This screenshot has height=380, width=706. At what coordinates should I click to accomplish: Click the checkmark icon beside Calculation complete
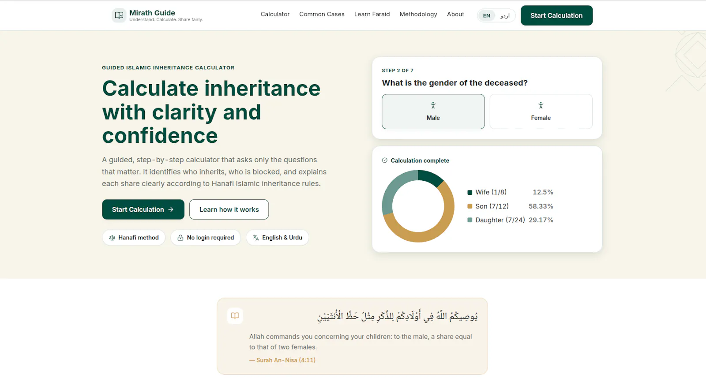coord(385,160)
